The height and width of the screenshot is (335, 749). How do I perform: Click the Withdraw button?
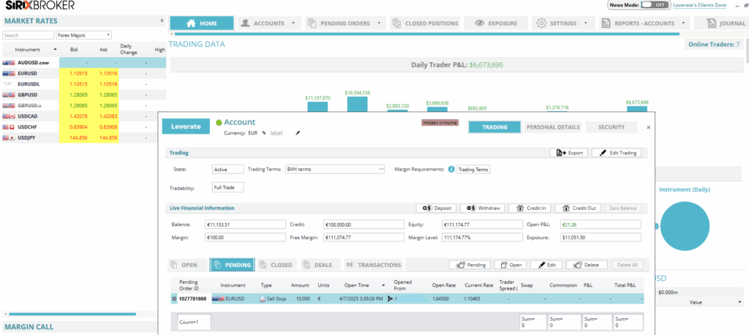tap(480, 208)
